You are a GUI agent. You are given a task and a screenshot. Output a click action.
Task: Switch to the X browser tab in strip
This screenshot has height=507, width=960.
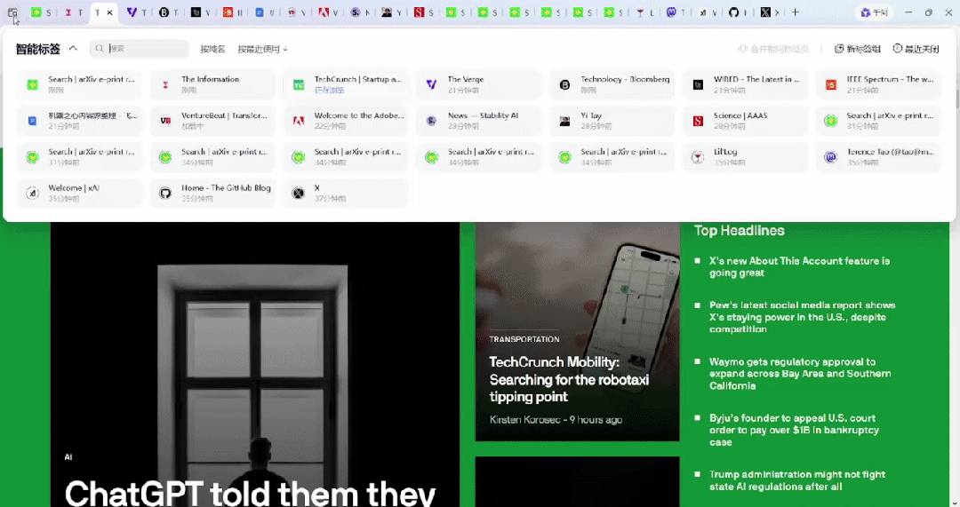coord(766,12)
